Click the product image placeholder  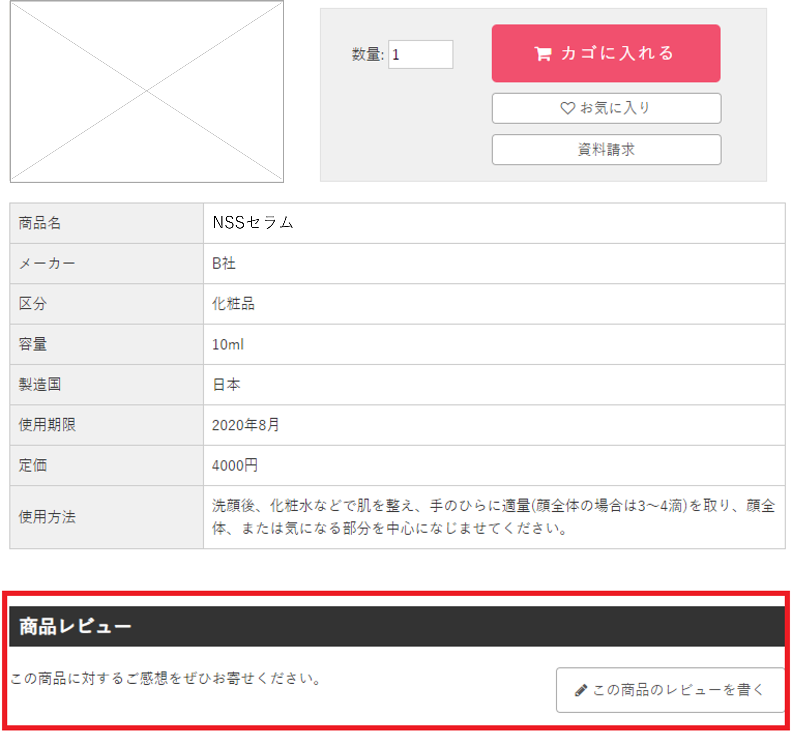click(147, 92)
